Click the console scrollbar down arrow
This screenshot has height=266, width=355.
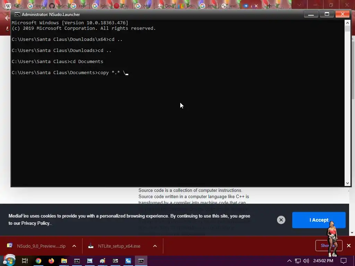(x=347, y=184)
